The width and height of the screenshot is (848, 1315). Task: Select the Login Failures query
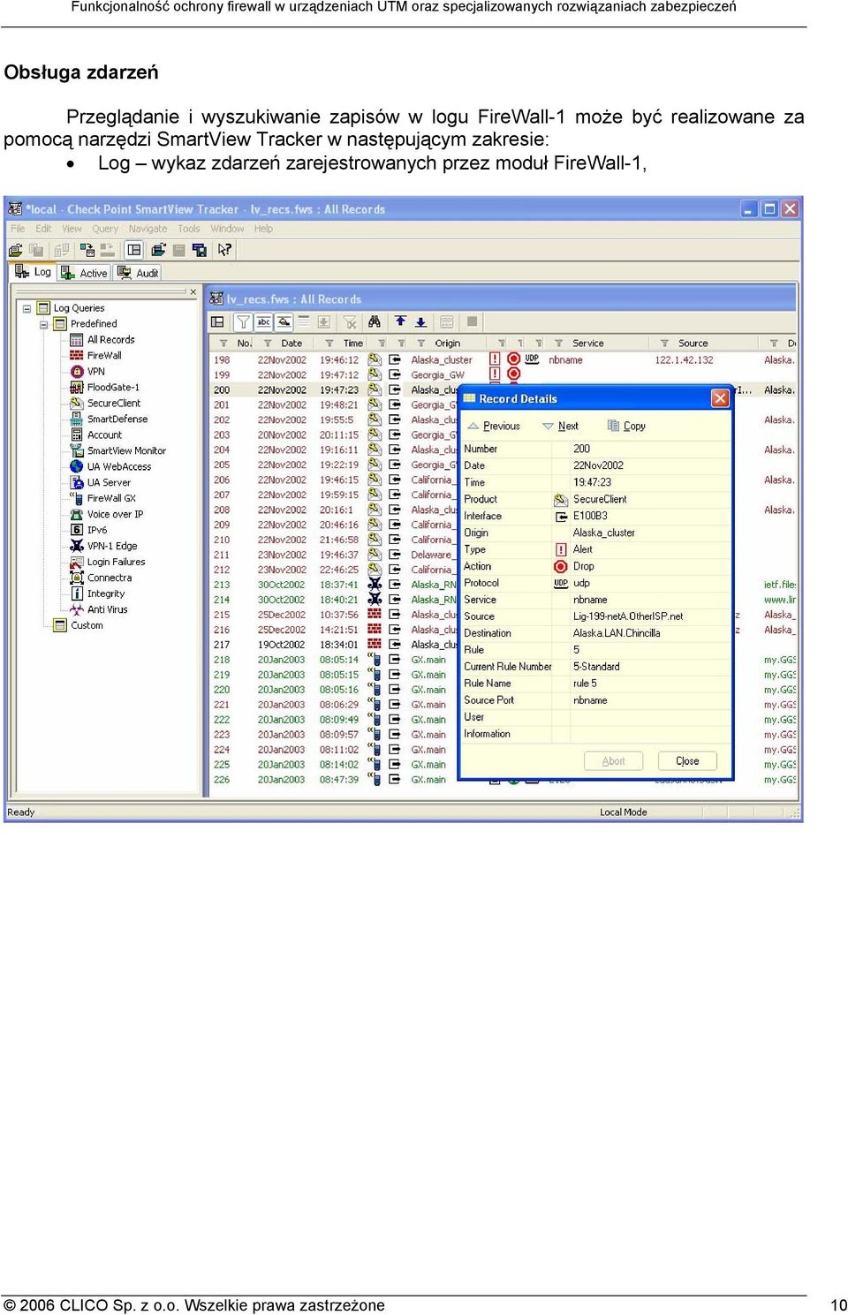[116, 563]
